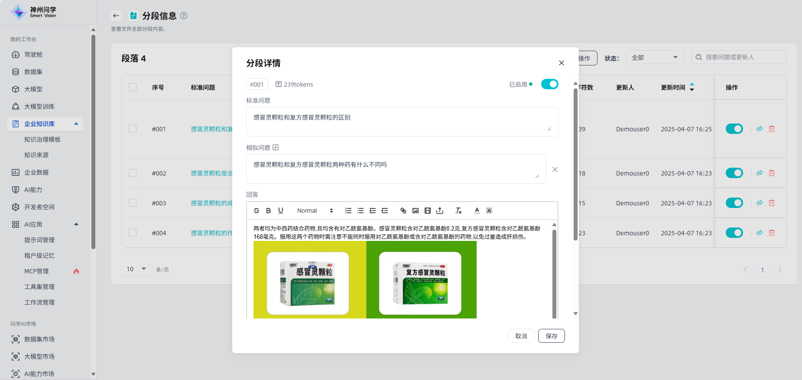Open the help icon beside 分段信息

pos(184,16)
